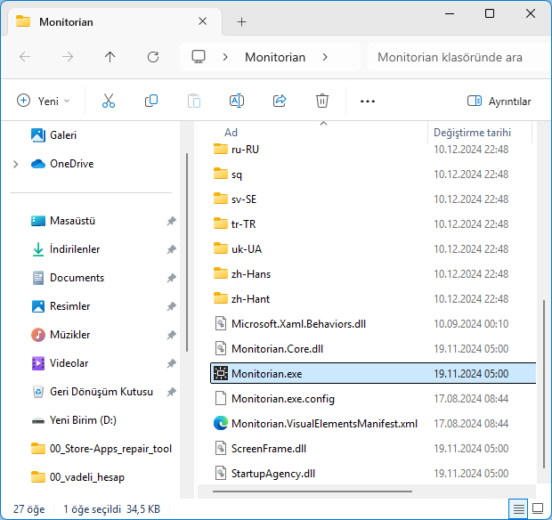
Task: Open the Yeni new item dropdown
Action: [x=44, y=101]
